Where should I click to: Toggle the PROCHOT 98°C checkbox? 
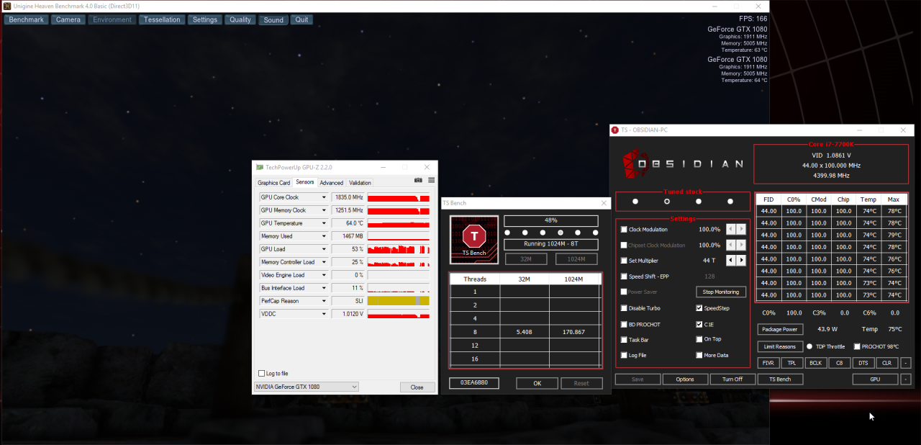click(x=857, y=346)
